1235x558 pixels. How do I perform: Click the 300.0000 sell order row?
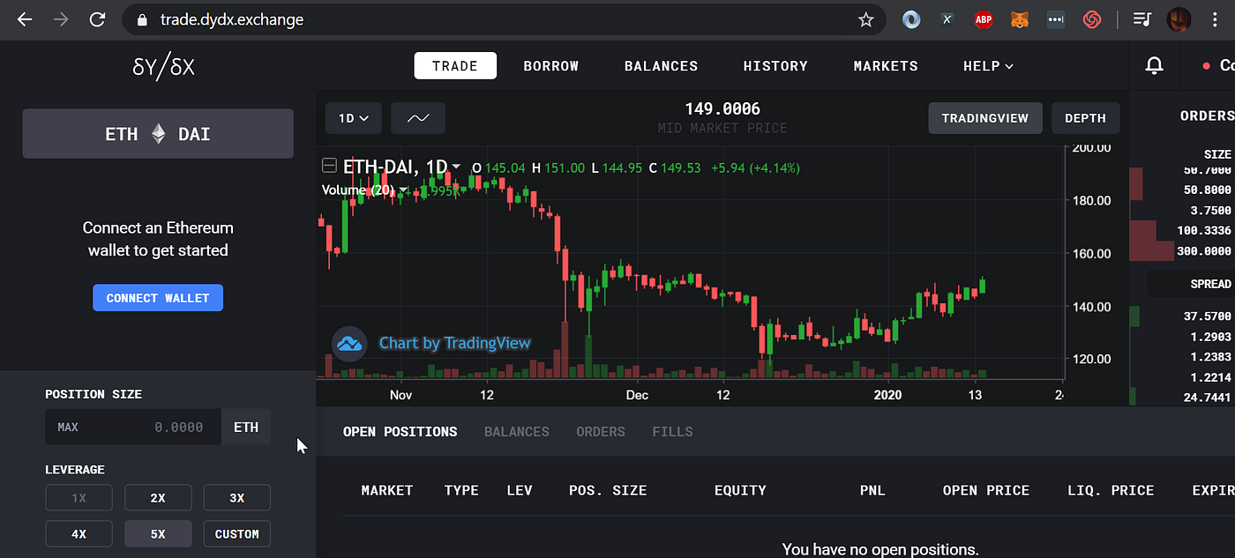click(1182, 250)
